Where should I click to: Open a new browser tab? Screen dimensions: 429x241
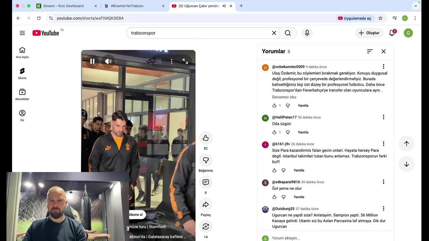click(241, 6)
